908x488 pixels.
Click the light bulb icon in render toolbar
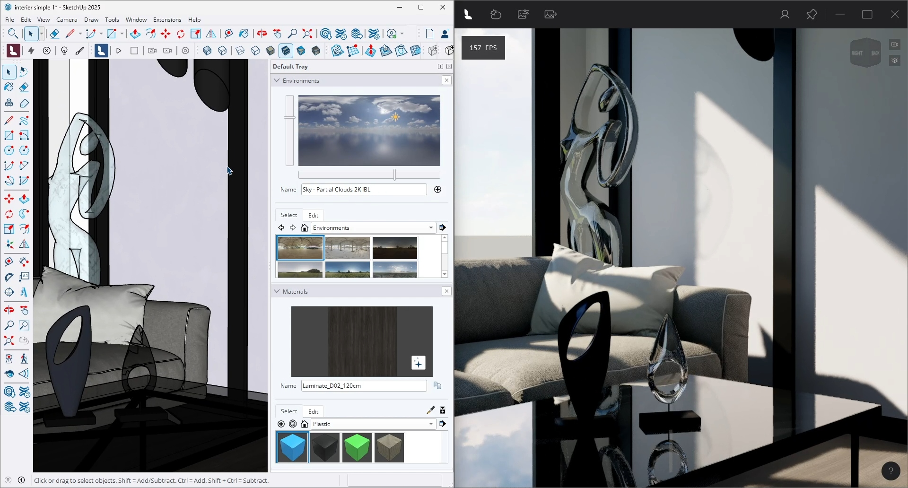(64, 51)
